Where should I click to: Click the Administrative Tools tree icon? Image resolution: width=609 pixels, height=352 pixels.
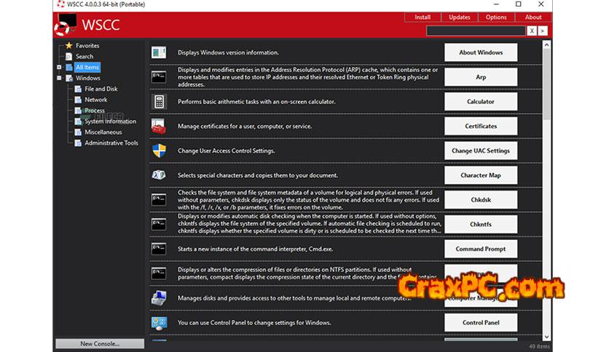click(78, 143)
